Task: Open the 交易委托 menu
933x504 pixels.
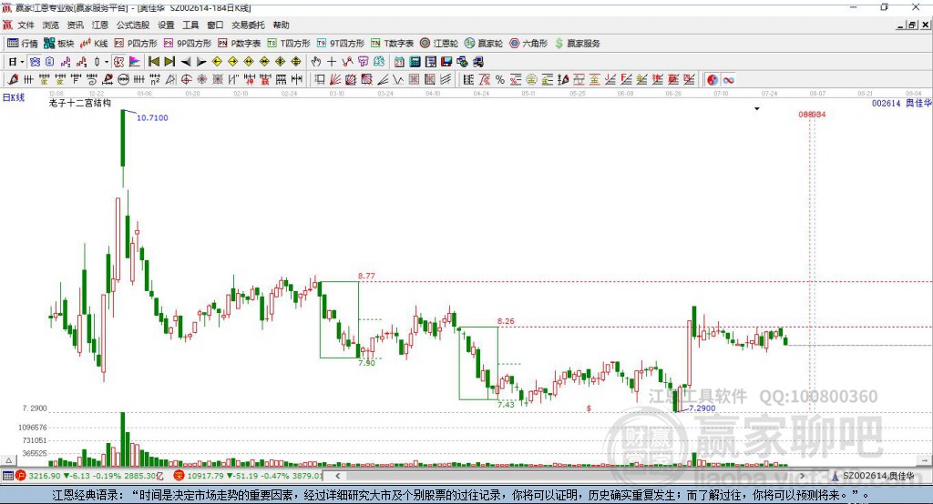Action: tap(248, 25)
